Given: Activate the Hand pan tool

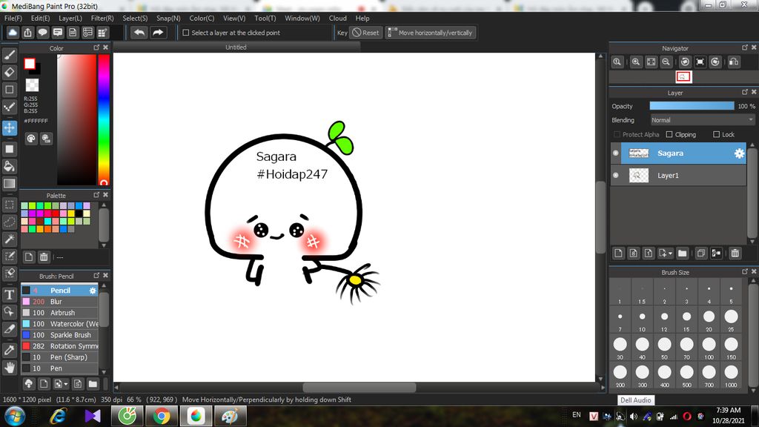Looking at the screenshot, I should (x=10, y=367).
